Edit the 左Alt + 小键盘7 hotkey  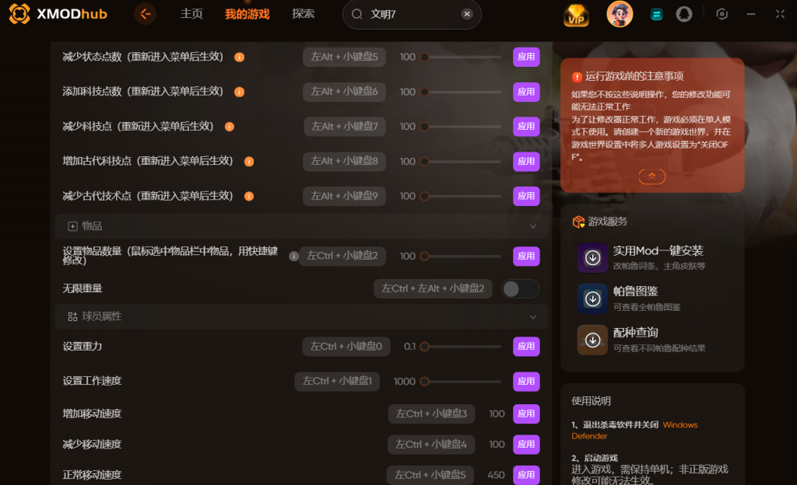click(345, 127)
